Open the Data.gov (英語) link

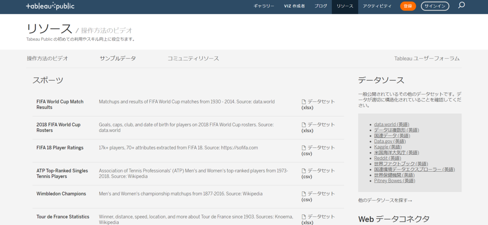(390, 141)
